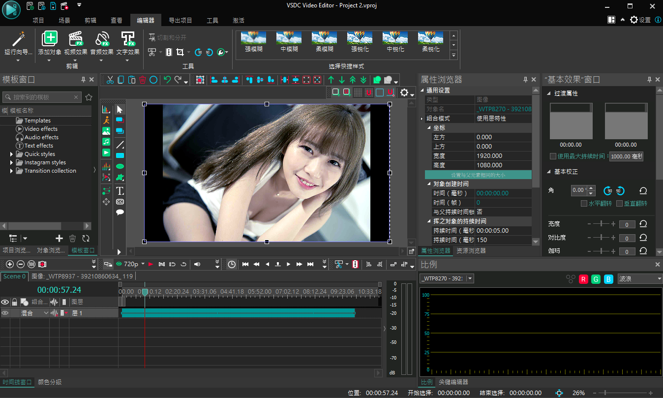Click the Add audio music note icon

click(106, 142)
